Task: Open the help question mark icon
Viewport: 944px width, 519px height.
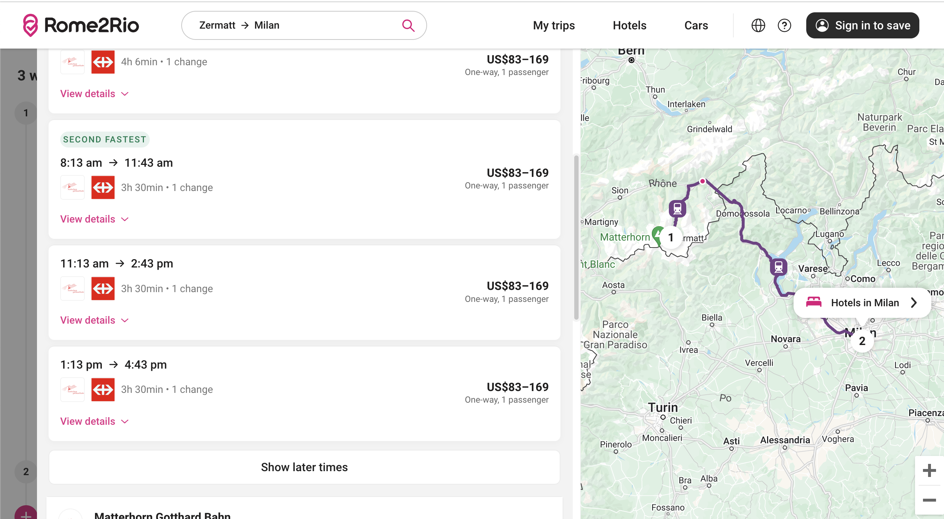Action: pos(784,25)
